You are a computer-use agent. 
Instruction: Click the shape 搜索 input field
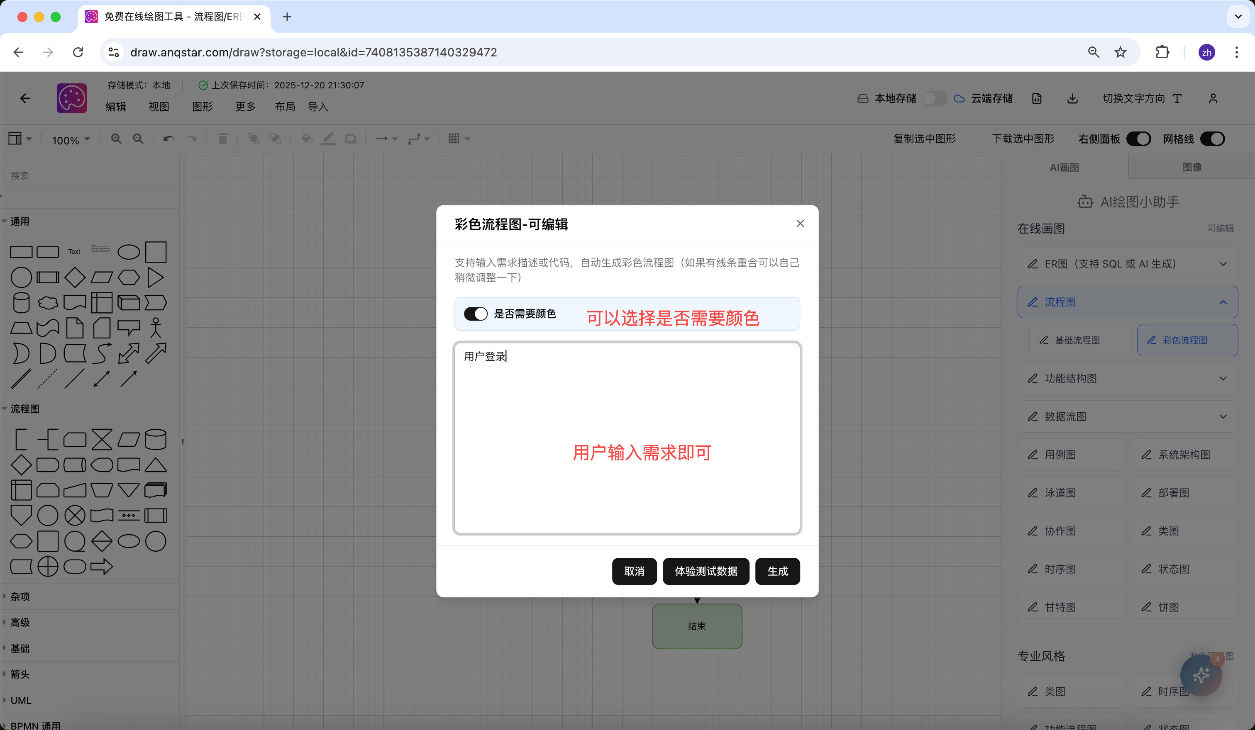pos(93,176)
